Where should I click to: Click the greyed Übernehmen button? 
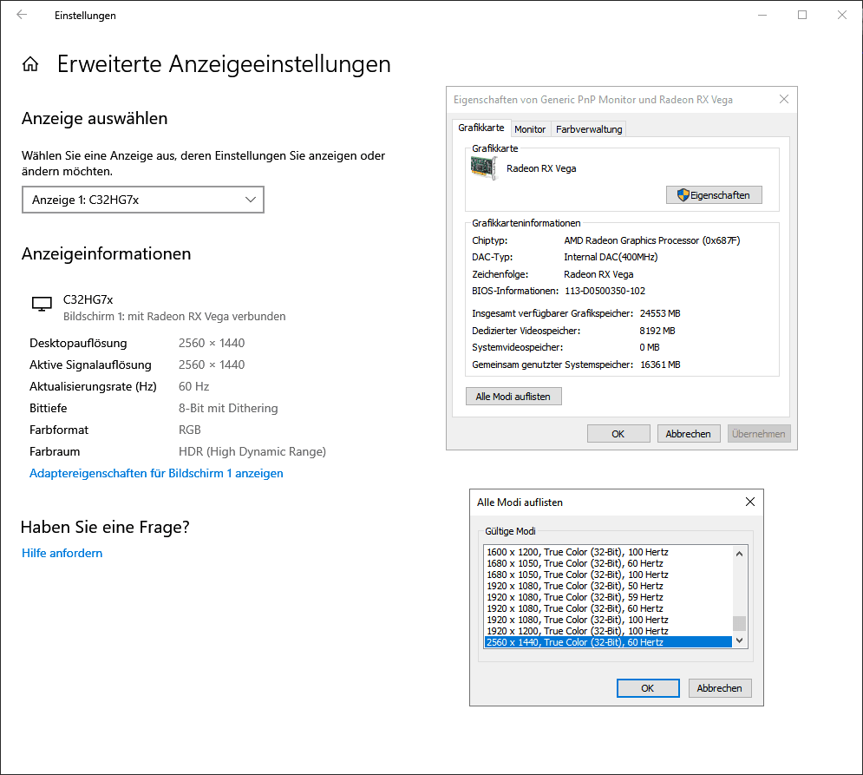click(758, 433)
